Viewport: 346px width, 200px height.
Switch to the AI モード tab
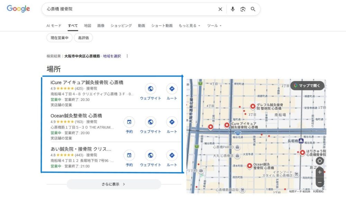pos(54,26)
